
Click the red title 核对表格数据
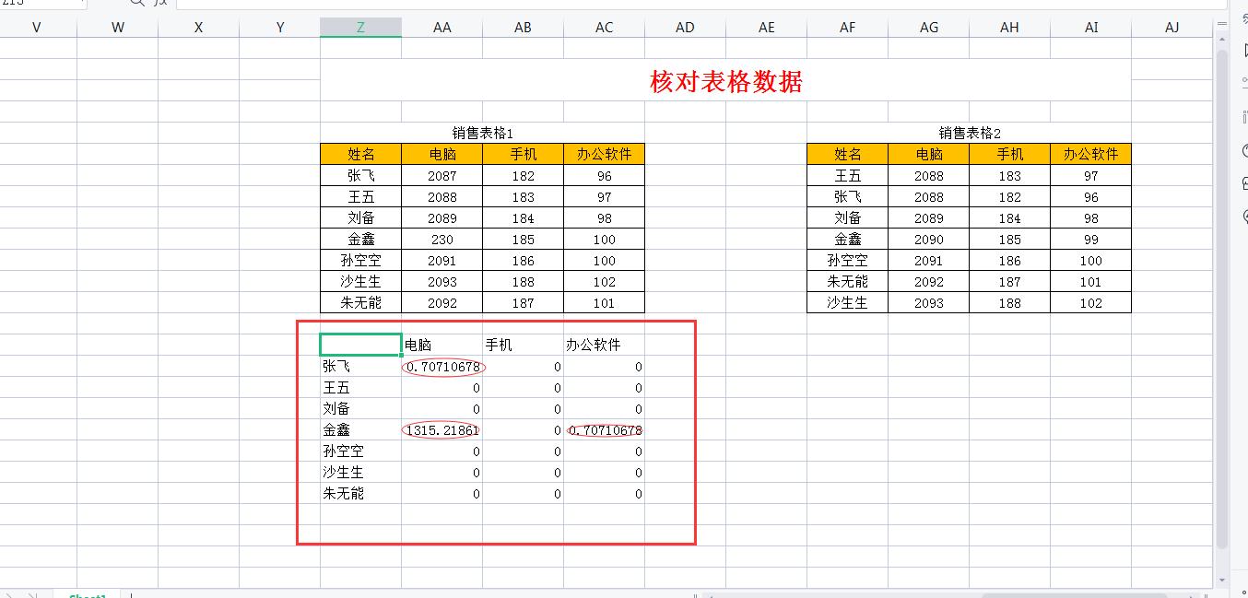pos(726,81)
